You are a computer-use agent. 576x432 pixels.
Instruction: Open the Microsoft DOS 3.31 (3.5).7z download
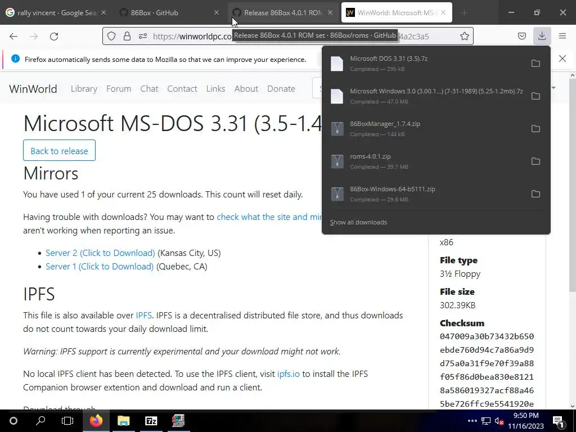click(426, 64)
